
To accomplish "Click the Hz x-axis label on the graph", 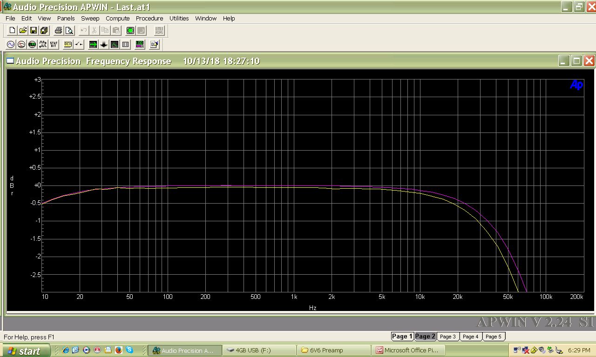I will click(313, 308).
